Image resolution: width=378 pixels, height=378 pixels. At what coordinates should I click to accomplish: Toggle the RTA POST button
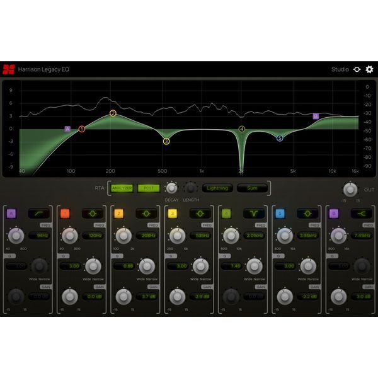point(149,188)
